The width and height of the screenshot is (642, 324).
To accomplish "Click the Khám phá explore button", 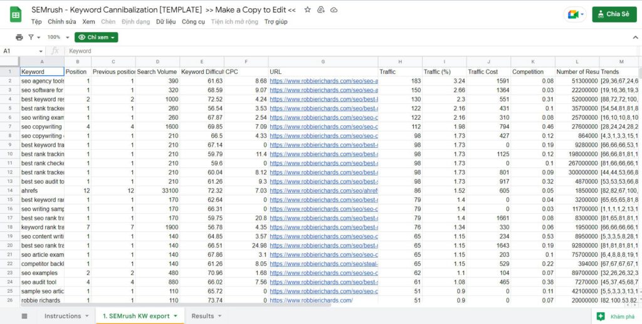I will (616, 316).
